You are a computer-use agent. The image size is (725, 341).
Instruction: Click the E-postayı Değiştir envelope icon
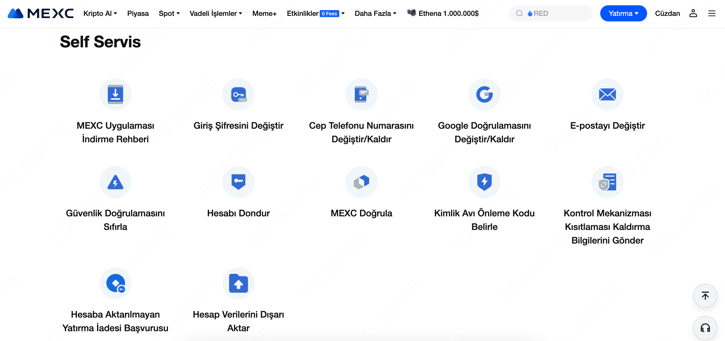pos(607,94)
